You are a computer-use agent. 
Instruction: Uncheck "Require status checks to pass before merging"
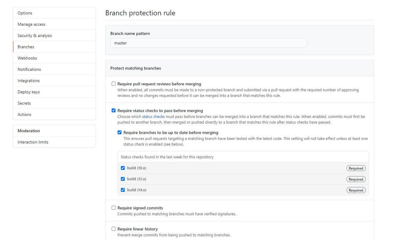tap(113, 110)
